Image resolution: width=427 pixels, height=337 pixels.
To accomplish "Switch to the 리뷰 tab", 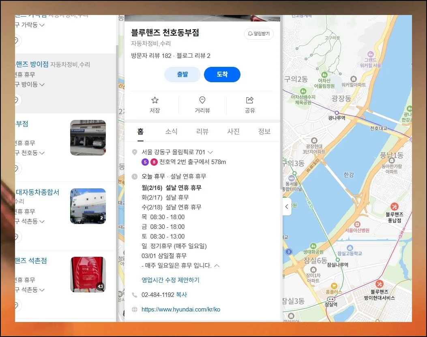I will pyautogui.click(x=202, y=131).
